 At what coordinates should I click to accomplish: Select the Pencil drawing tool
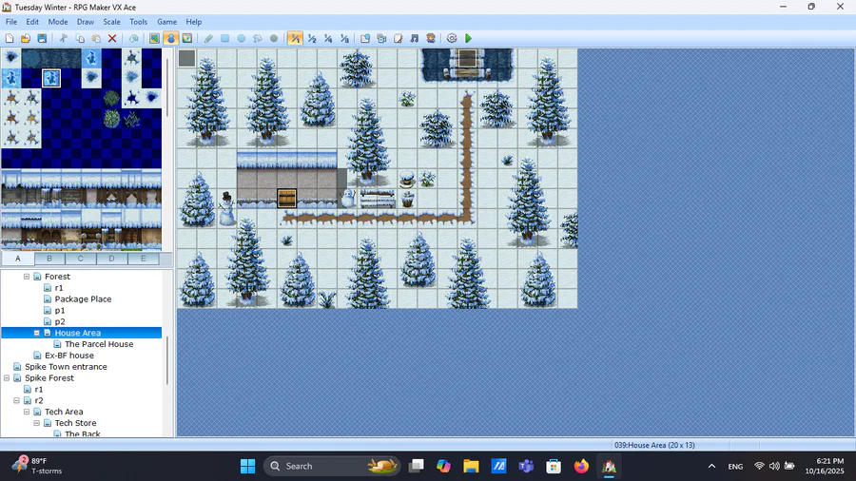coord(208,38)
